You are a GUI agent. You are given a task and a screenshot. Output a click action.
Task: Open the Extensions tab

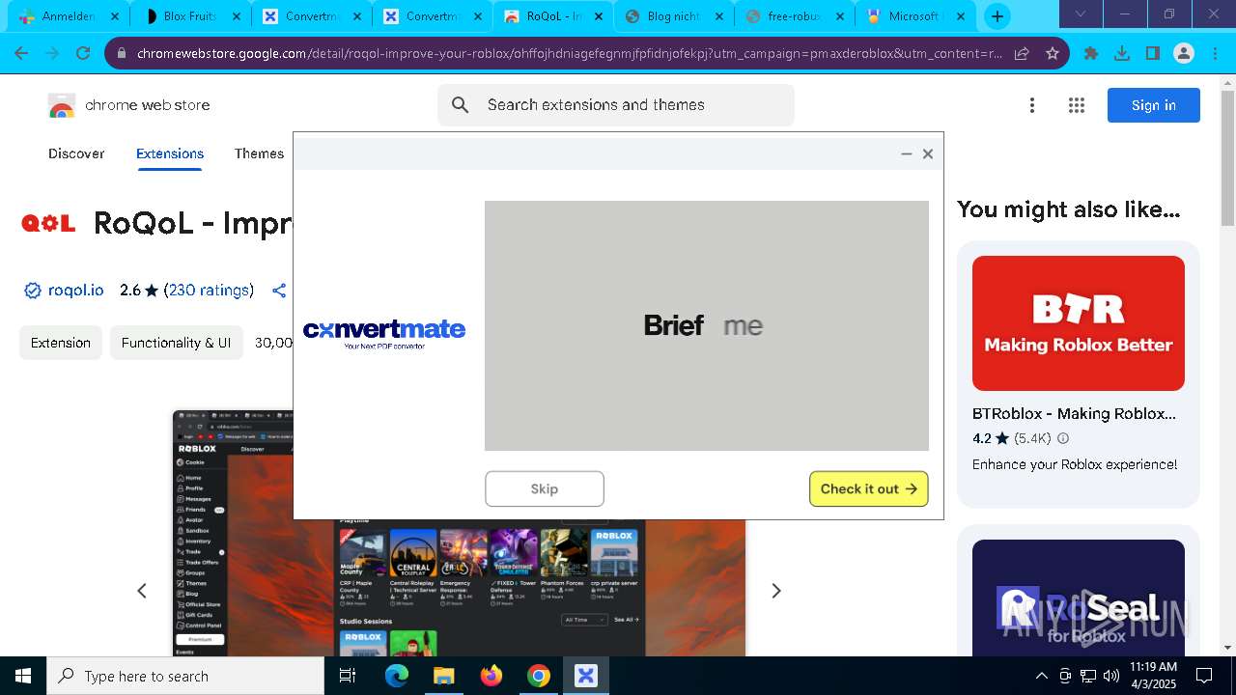pyautogui.click(x=170, y=153)
